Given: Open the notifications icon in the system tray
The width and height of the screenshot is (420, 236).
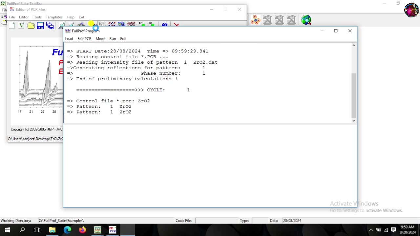Looking at the screenshot, I should pos(393,230).
